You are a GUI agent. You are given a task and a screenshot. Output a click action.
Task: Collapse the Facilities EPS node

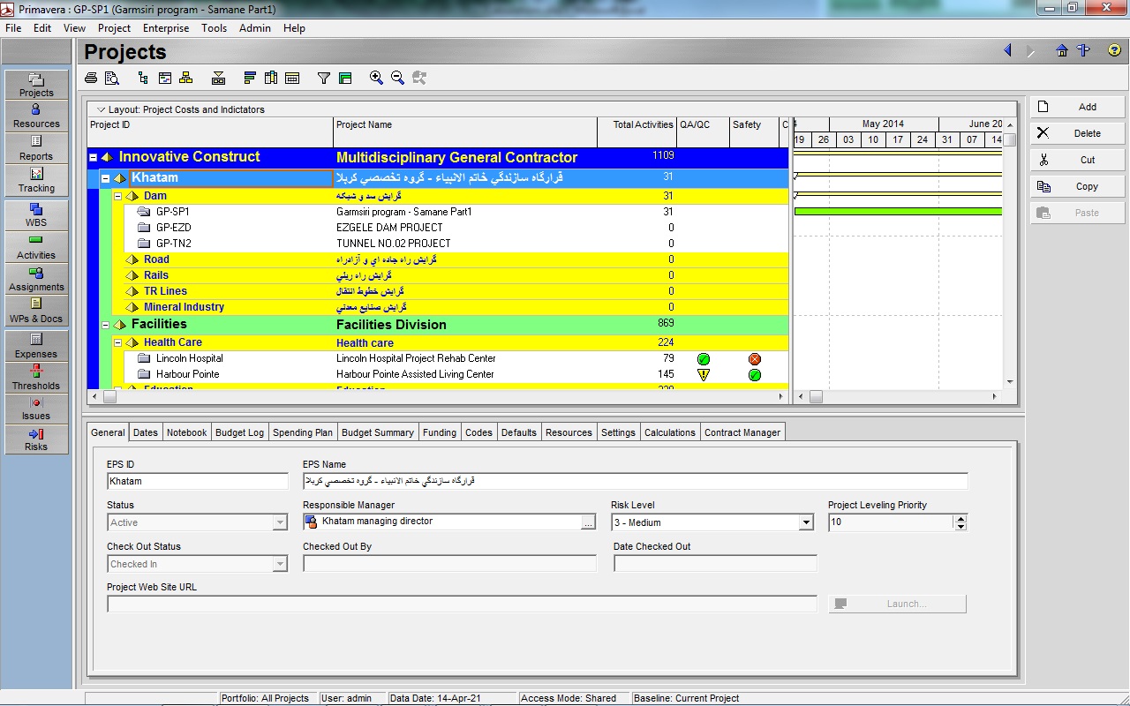point(105,326)
